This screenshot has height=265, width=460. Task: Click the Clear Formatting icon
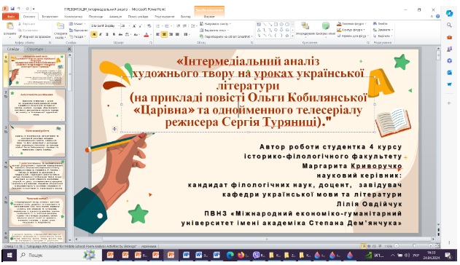149,25
